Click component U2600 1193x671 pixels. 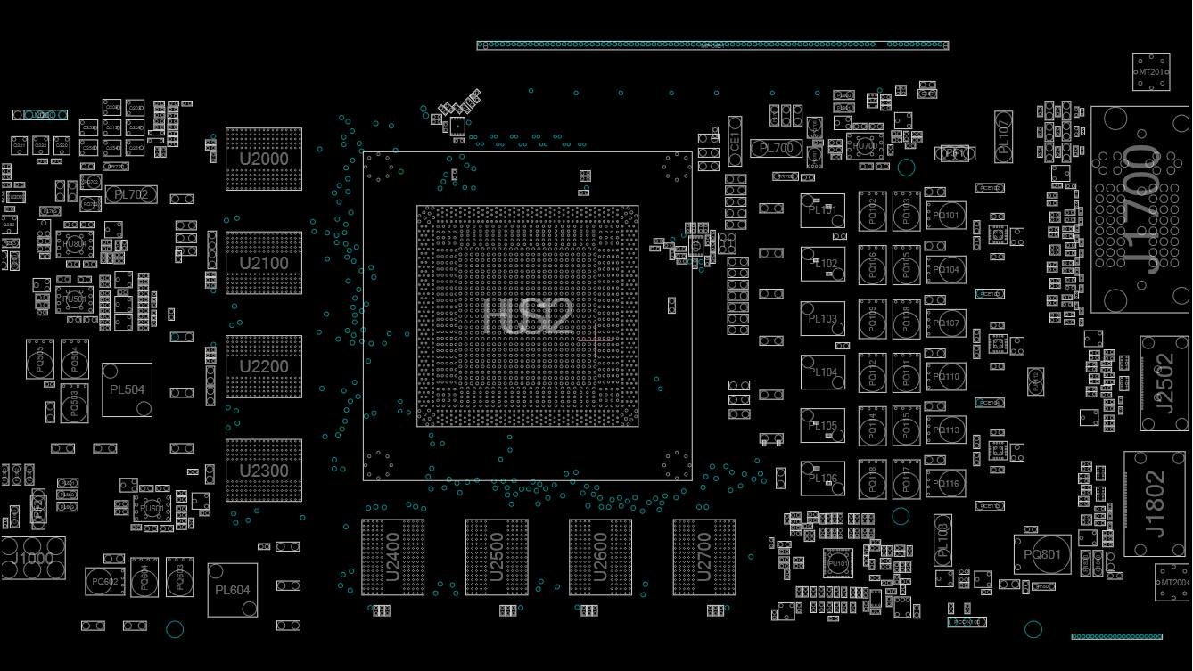pos(600,558)
